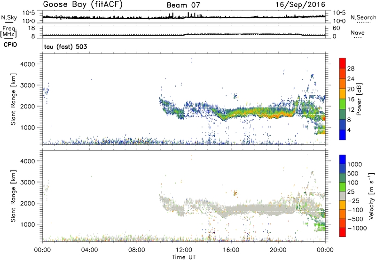This screenshot has width=376, height=260.
Task: Select the 'Velocity [m s-1]' colorbar title
Action: point(371,196)
